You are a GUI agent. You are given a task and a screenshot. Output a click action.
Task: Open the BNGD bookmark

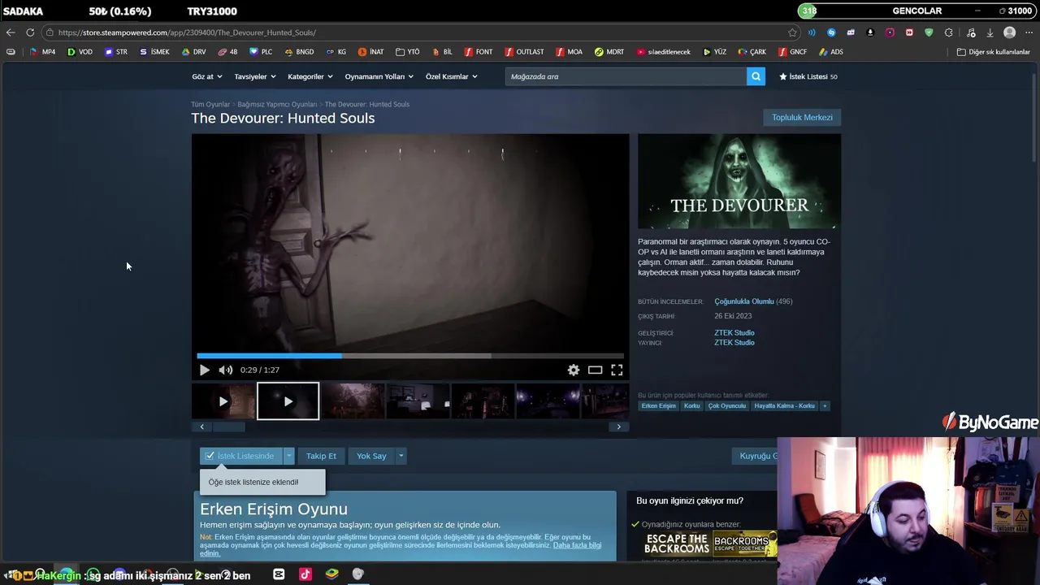point(299,52)
